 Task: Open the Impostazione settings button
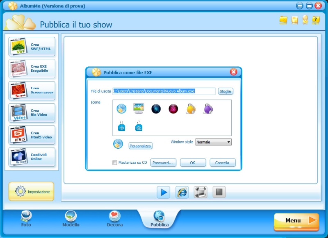32,191
